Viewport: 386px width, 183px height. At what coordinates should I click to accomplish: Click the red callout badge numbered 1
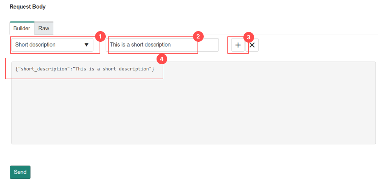pos(100,36)
